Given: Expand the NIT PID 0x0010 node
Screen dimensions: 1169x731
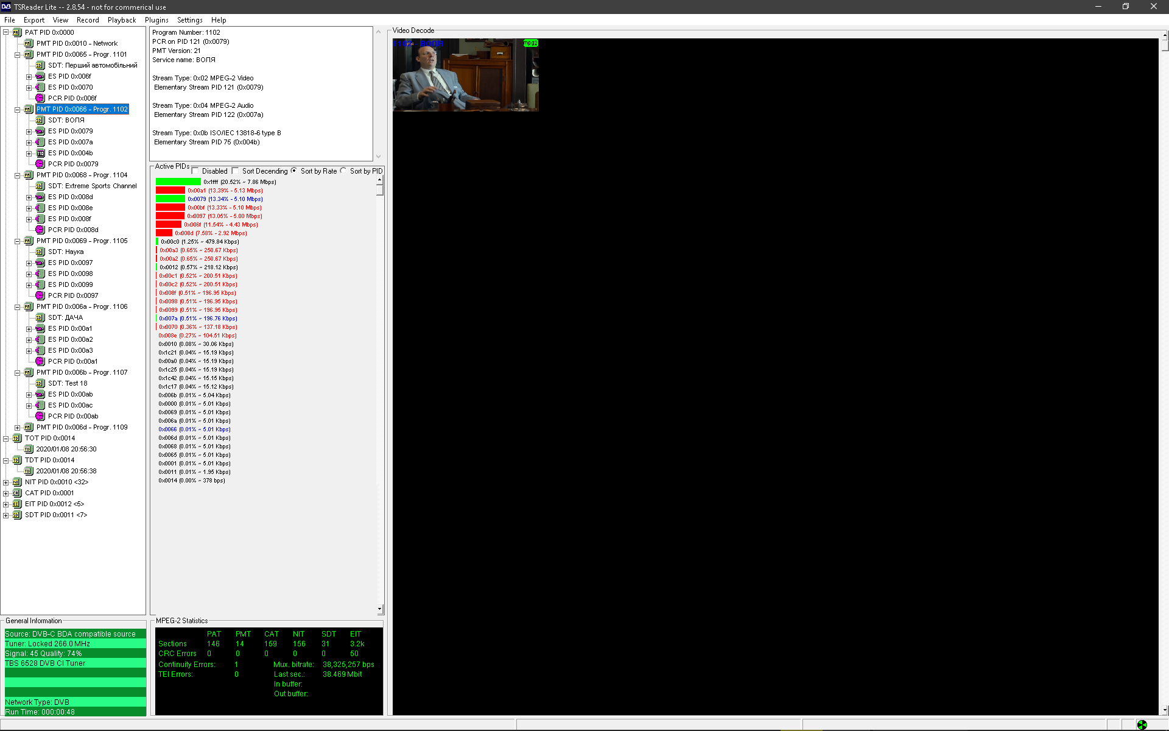Looking at the screenshot, I should (6, 482).
